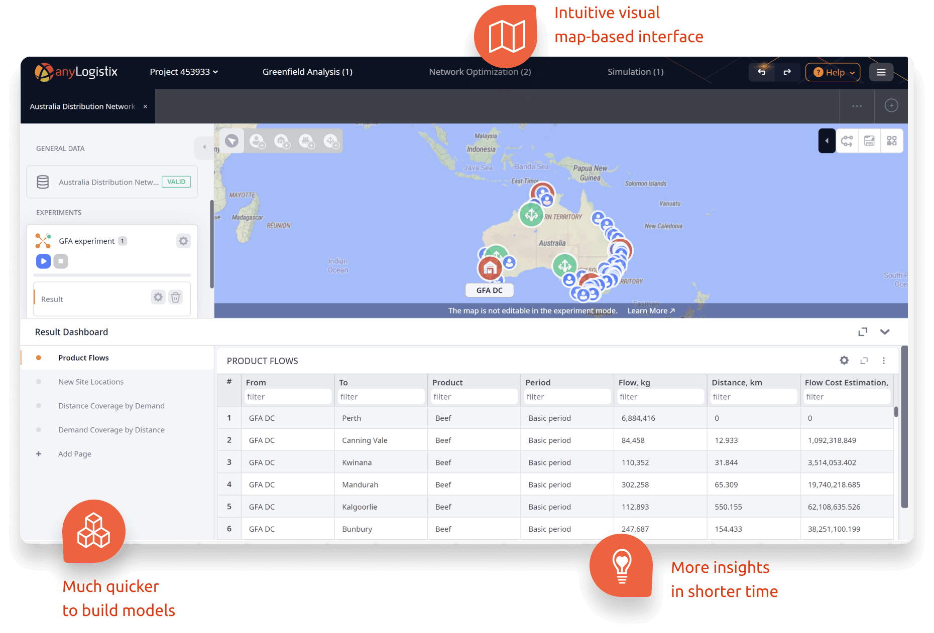This screenshot has width=934, height=633.
Task: Expand Project 453933 dropdown
Action: [x=184, y=72]
